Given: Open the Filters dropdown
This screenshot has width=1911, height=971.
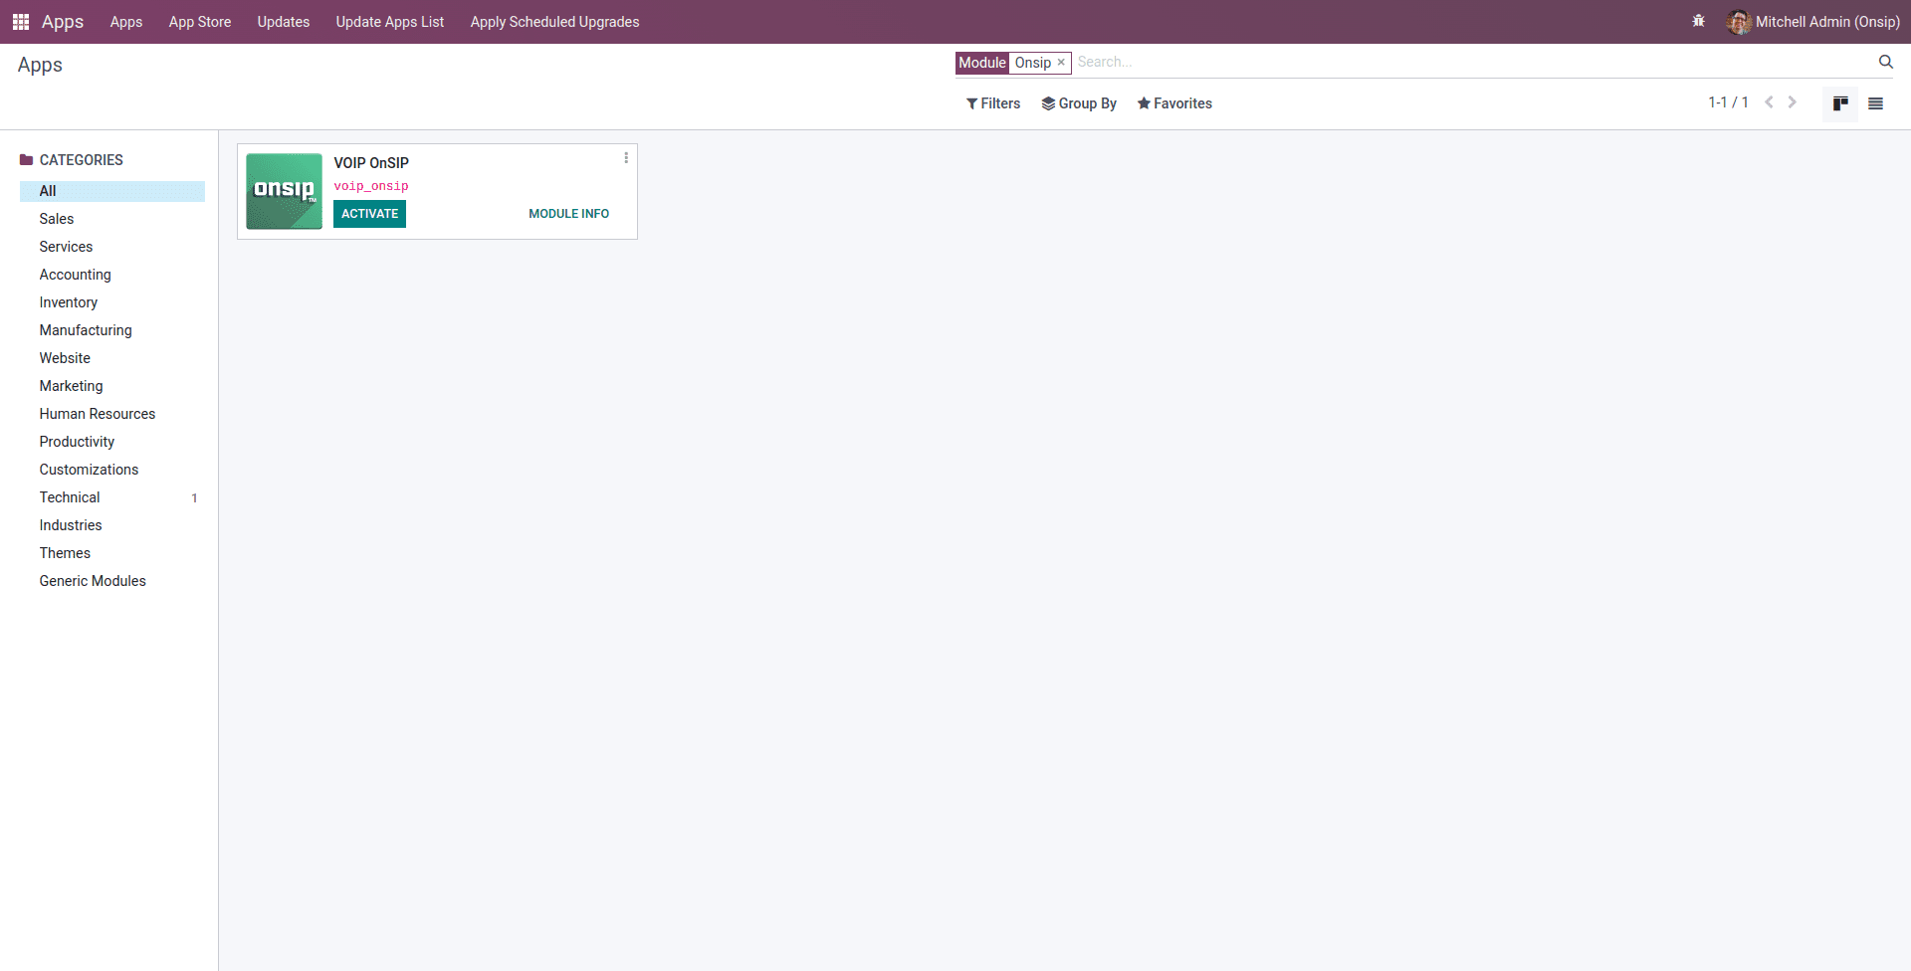Looking at the screenshot, I should coord(993,103).
